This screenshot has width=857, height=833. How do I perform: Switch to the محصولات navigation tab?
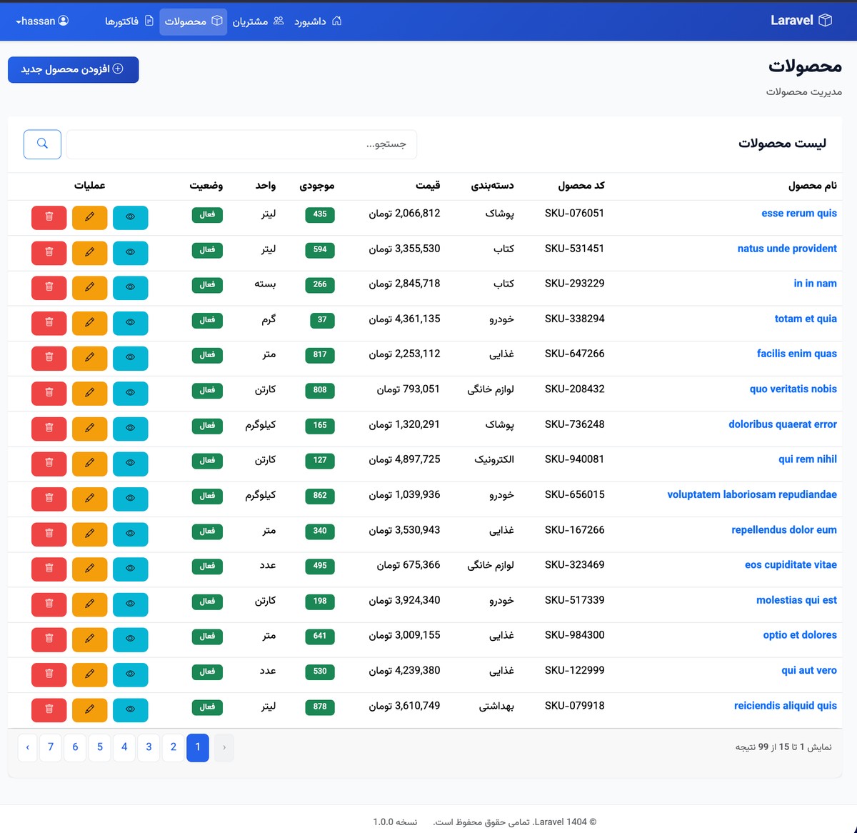[x=193, y=21]
